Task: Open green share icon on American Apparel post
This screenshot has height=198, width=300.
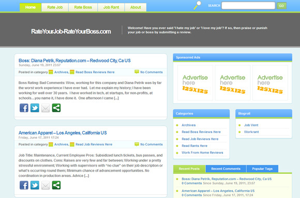Action: 56,185
